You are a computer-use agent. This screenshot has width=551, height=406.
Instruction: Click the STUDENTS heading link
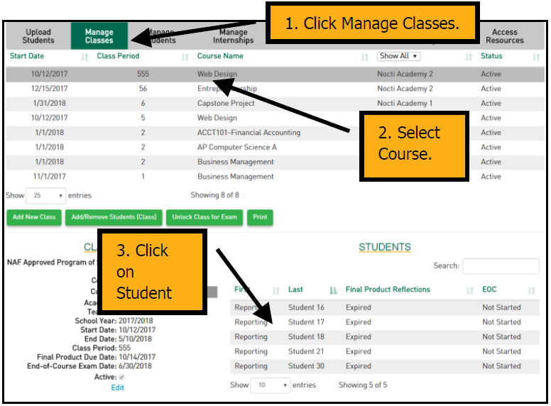click(384, 247)
